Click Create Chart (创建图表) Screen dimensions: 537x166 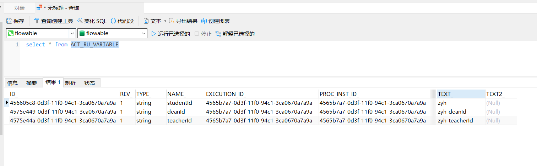point(216,21)
